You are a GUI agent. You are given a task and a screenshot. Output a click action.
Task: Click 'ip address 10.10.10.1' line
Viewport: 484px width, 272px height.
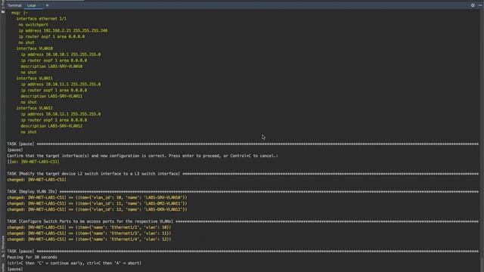click(60, 54)
